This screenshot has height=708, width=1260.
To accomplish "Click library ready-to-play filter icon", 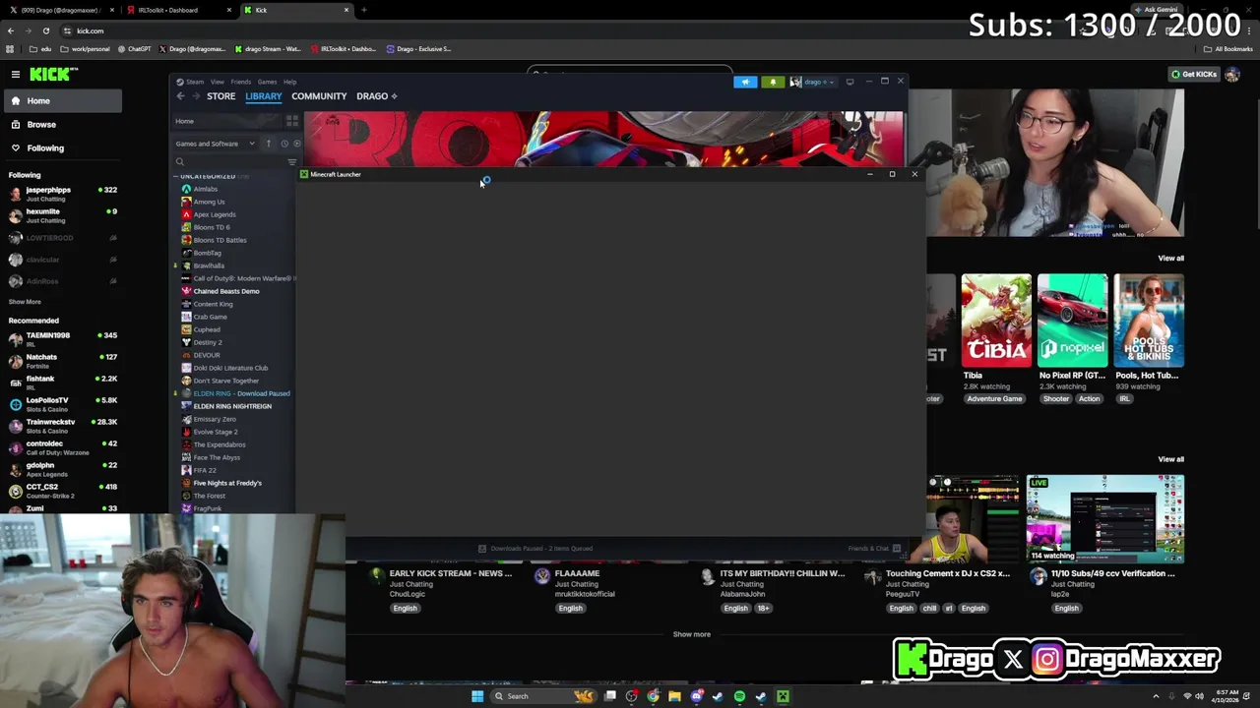I will point(296,144).
